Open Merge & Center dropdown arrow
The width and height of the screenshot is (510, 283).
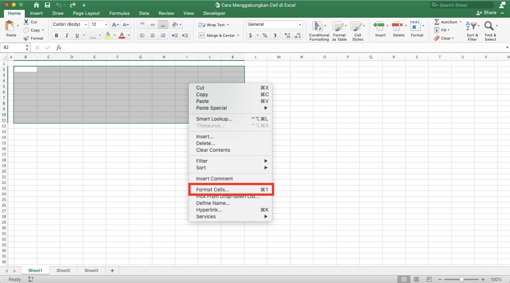[x=238, y=35]
